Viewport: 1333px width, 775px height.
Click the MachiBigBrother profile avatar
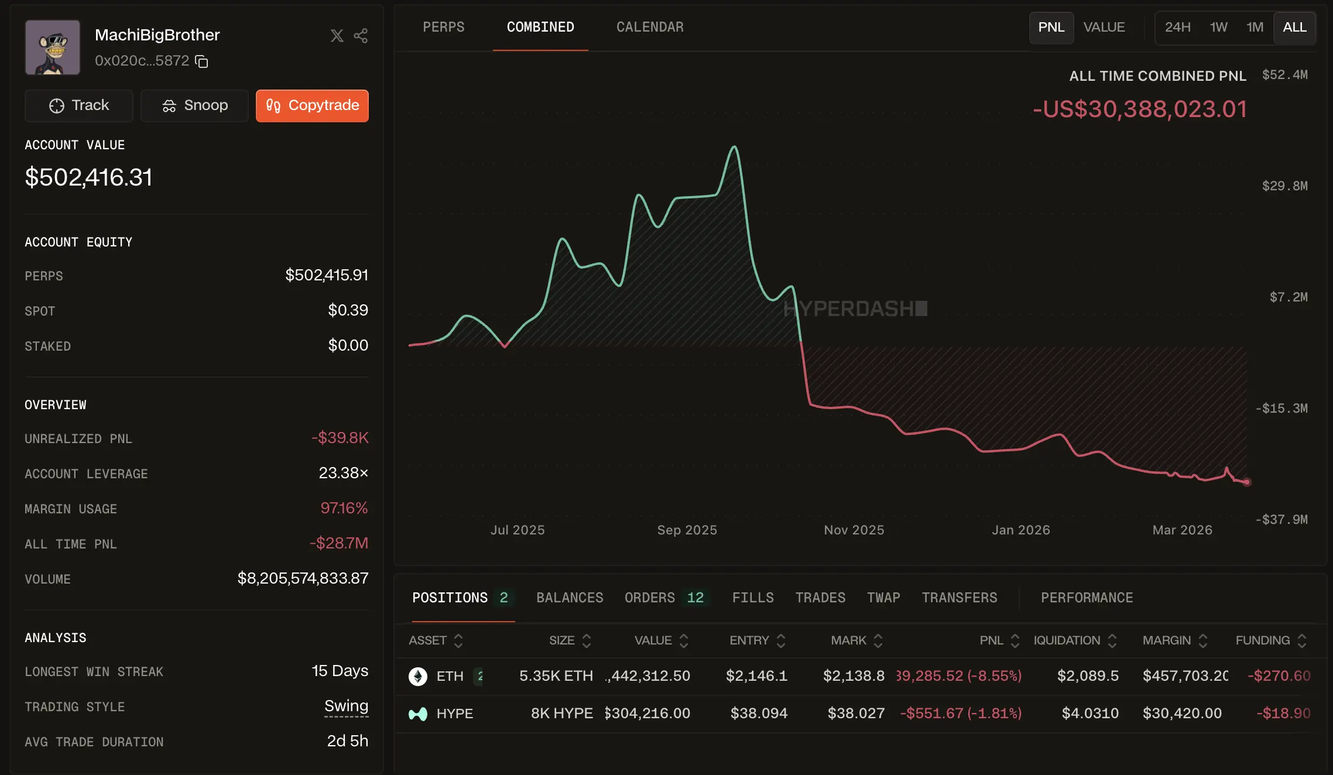53,47
